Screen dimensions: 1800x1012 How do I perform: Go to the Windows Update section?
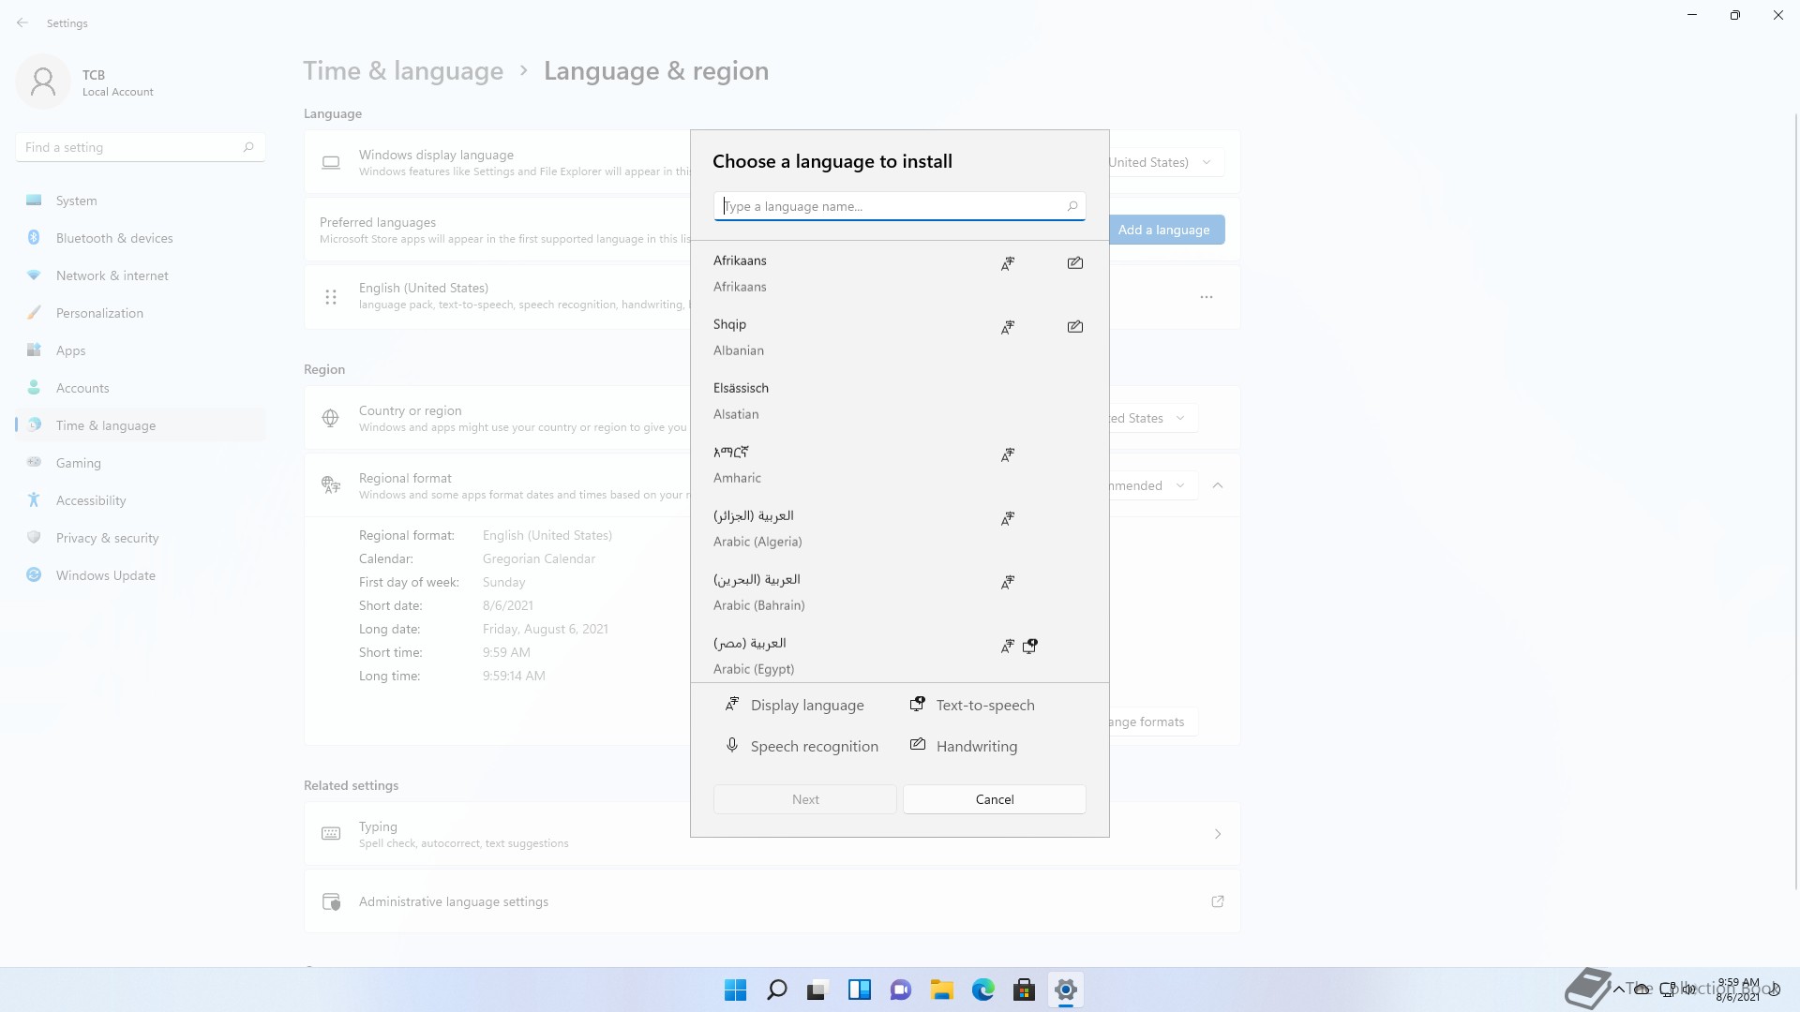[105, 575]
